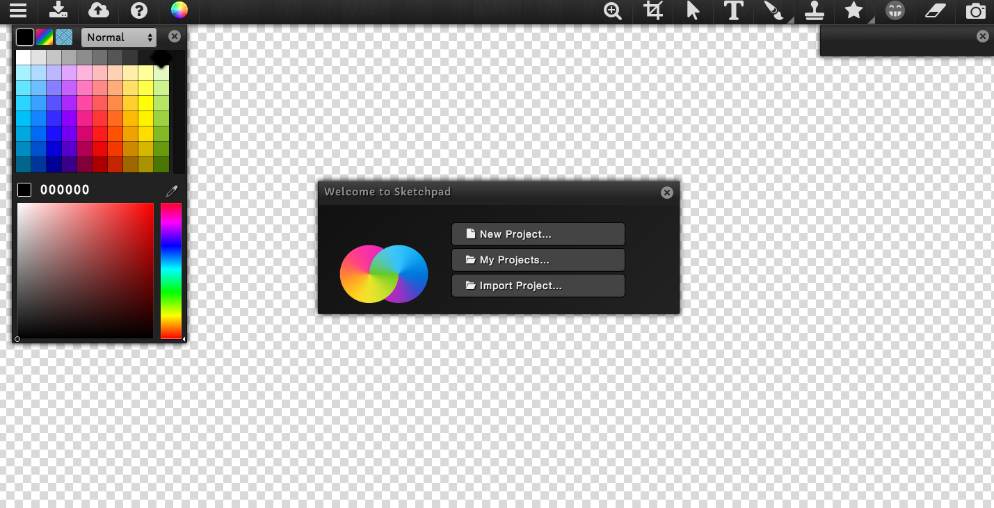This screenshot has height=508, width=994.
Task: Open My Projects... from welcome dialog
Action: [538, 260]
